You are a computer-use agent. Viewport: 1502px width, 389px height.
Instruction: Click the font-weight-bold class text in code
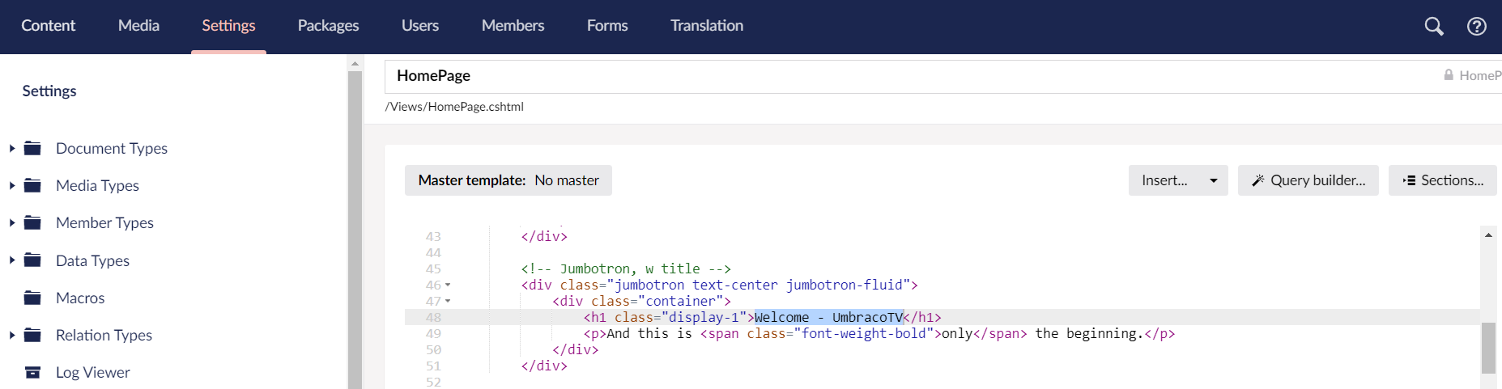864,333
